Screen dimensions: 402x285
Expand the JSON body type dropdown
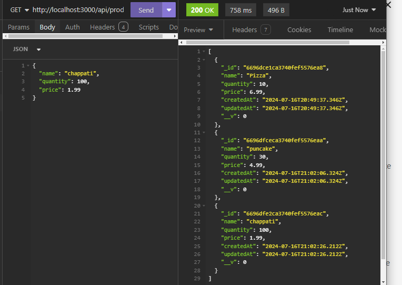tap(26, 49)
